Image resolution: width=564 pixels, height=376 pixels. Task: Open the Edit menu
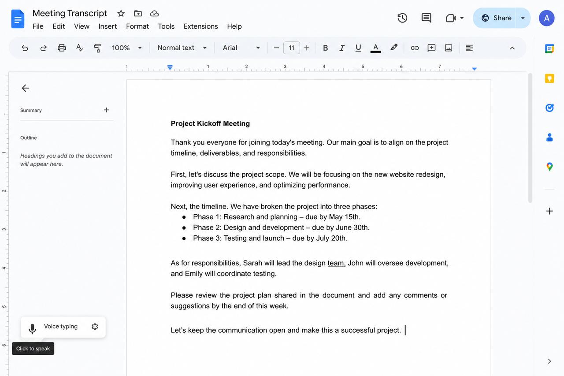59,26
